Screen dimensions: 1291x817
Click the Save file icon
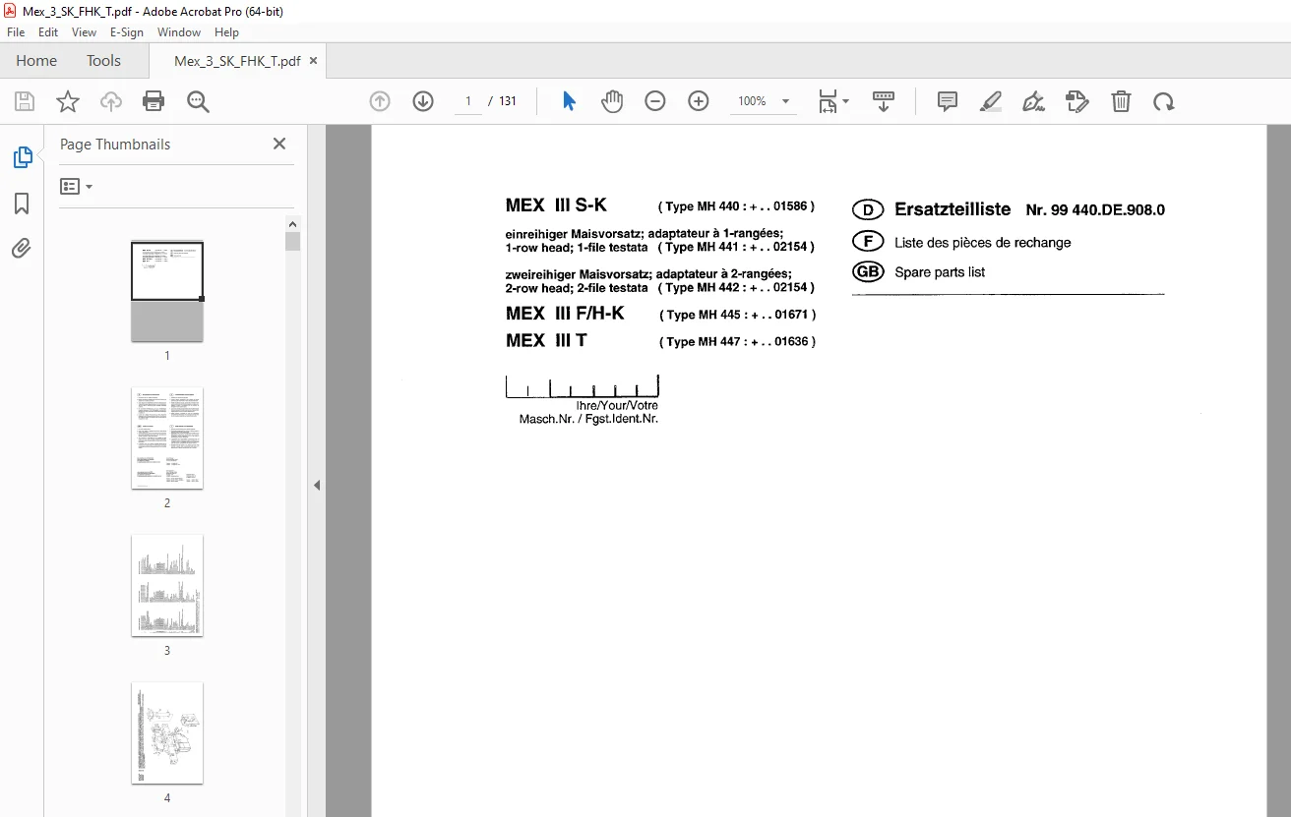[25, 101]
